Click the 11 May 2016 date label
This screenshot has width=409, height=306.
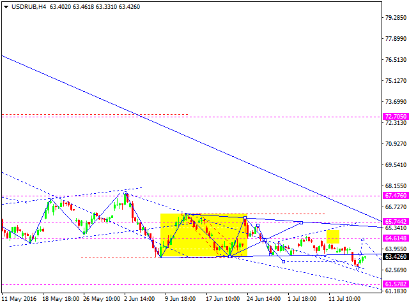19,299
